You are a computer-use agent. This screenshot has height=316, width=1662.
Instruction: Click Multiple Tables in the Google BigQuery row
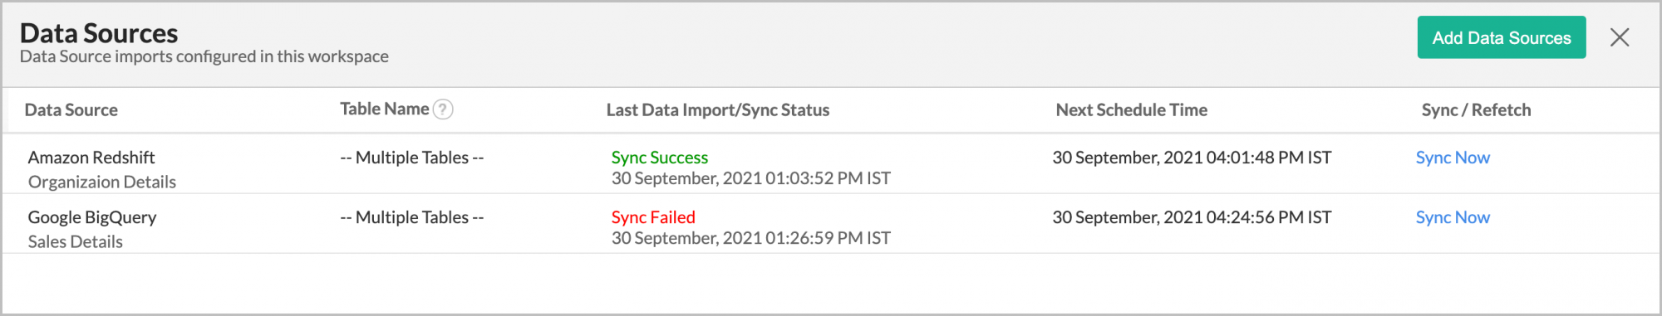click(x=412, y=217)
